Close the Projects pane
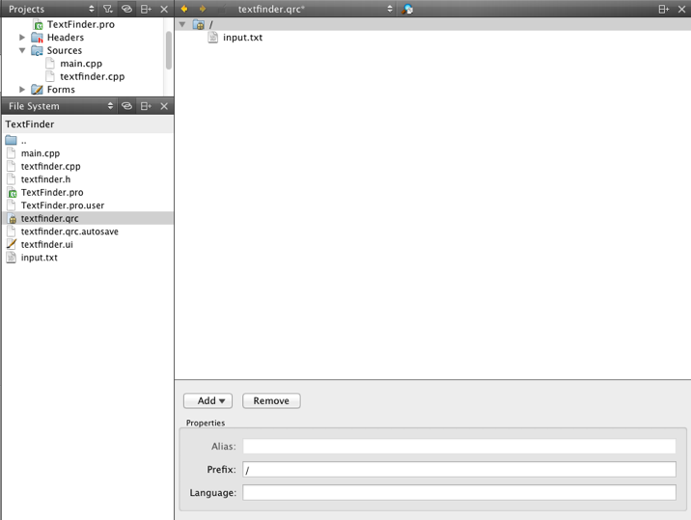 tap(164, 9)
